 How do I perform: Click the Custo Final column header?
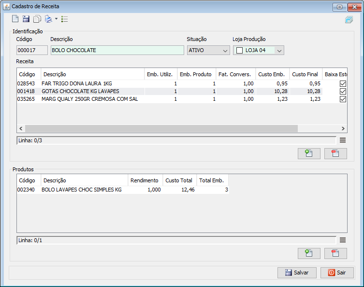point(306,74)
